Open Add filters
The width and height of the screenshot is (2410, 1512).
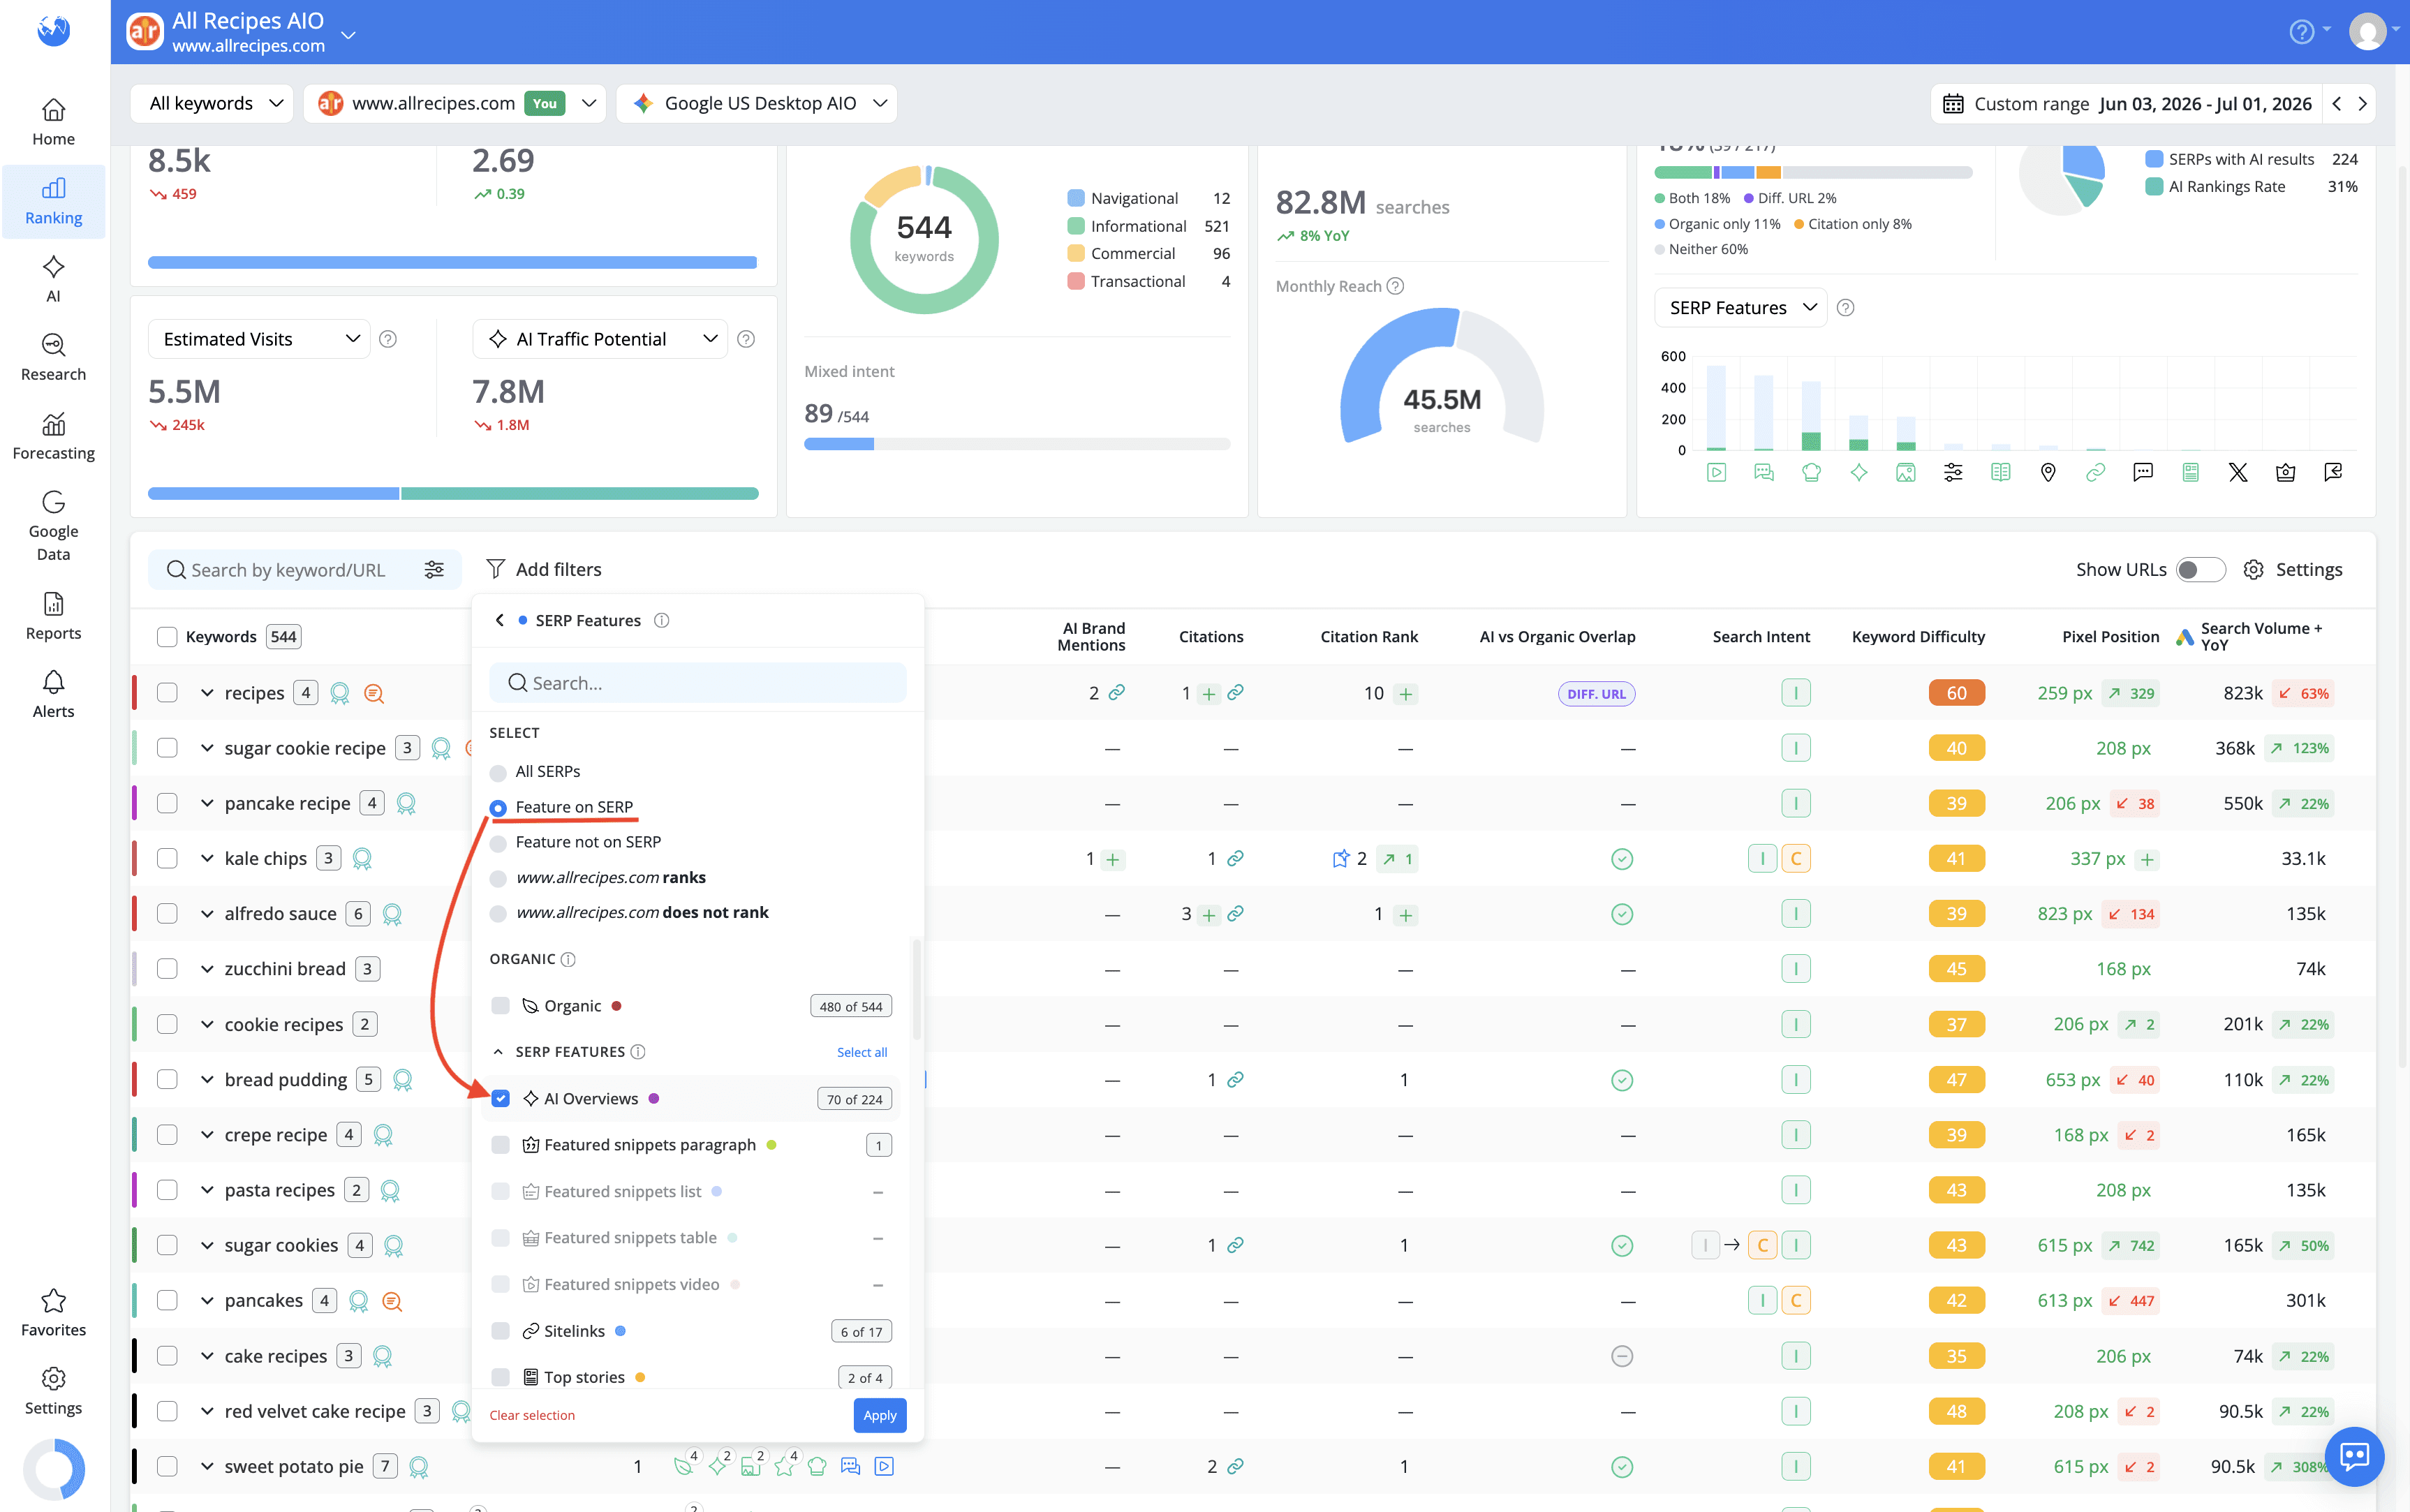544,569
